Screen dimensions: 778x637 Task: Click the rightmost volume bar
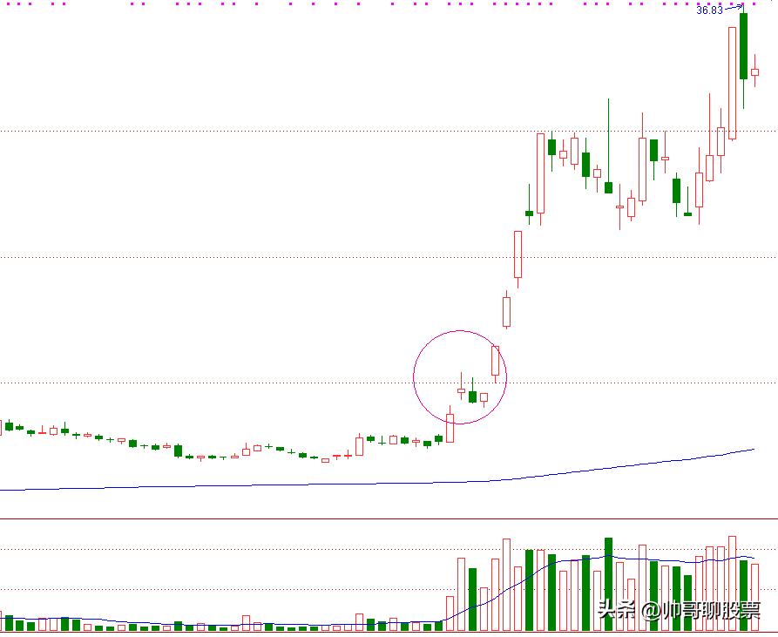click(x=754, y=597)
